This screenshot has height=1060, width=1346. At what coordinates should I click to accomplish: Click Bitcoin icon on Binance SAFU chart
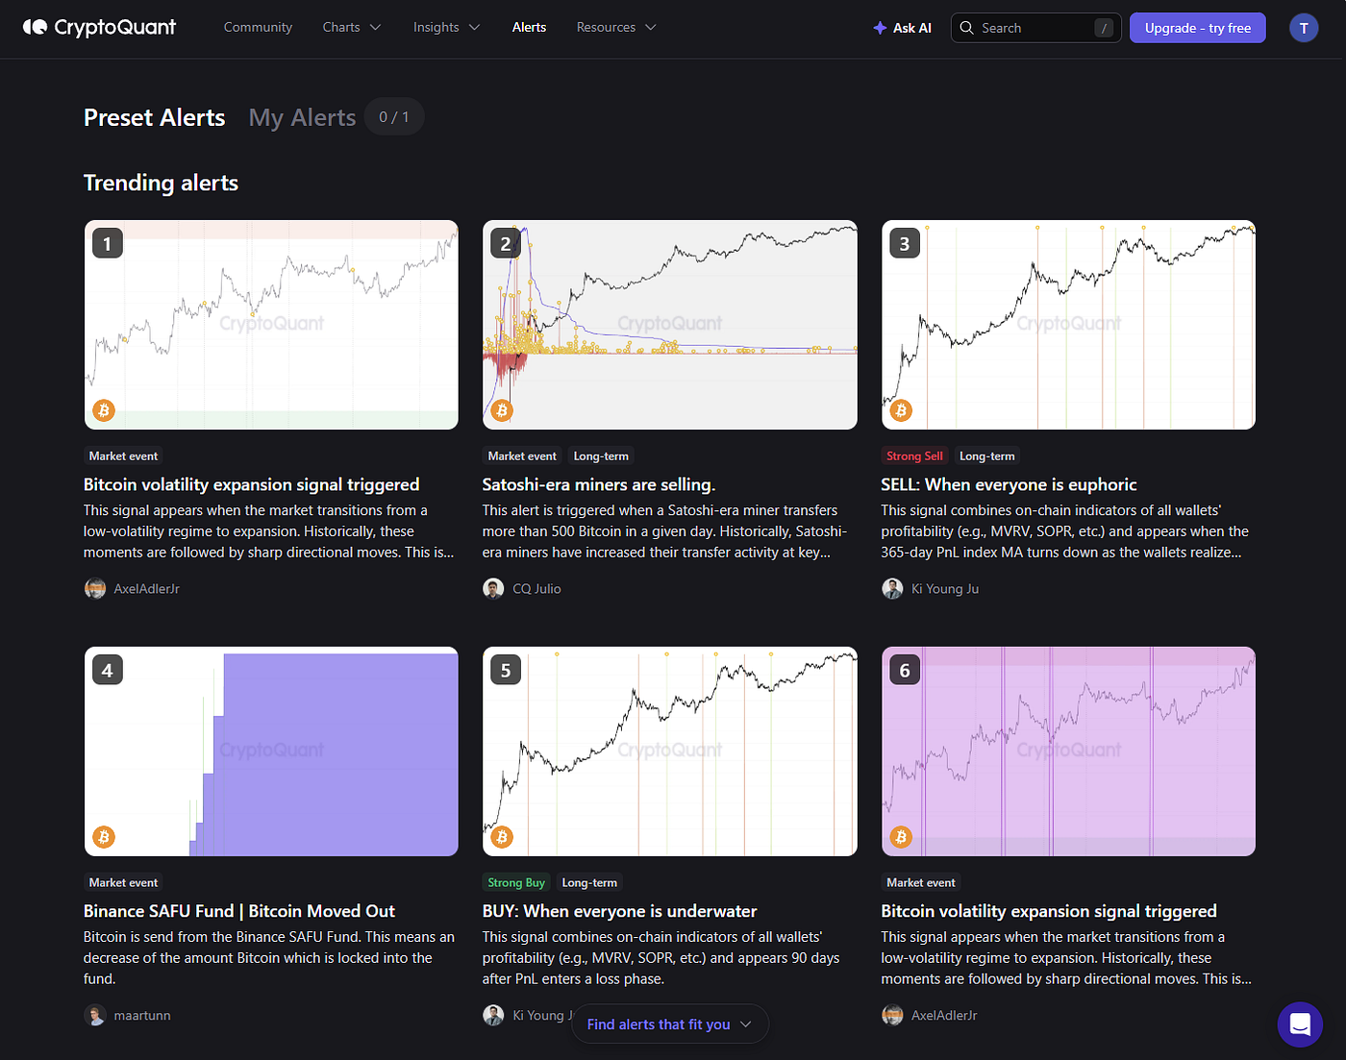[104, 837]
